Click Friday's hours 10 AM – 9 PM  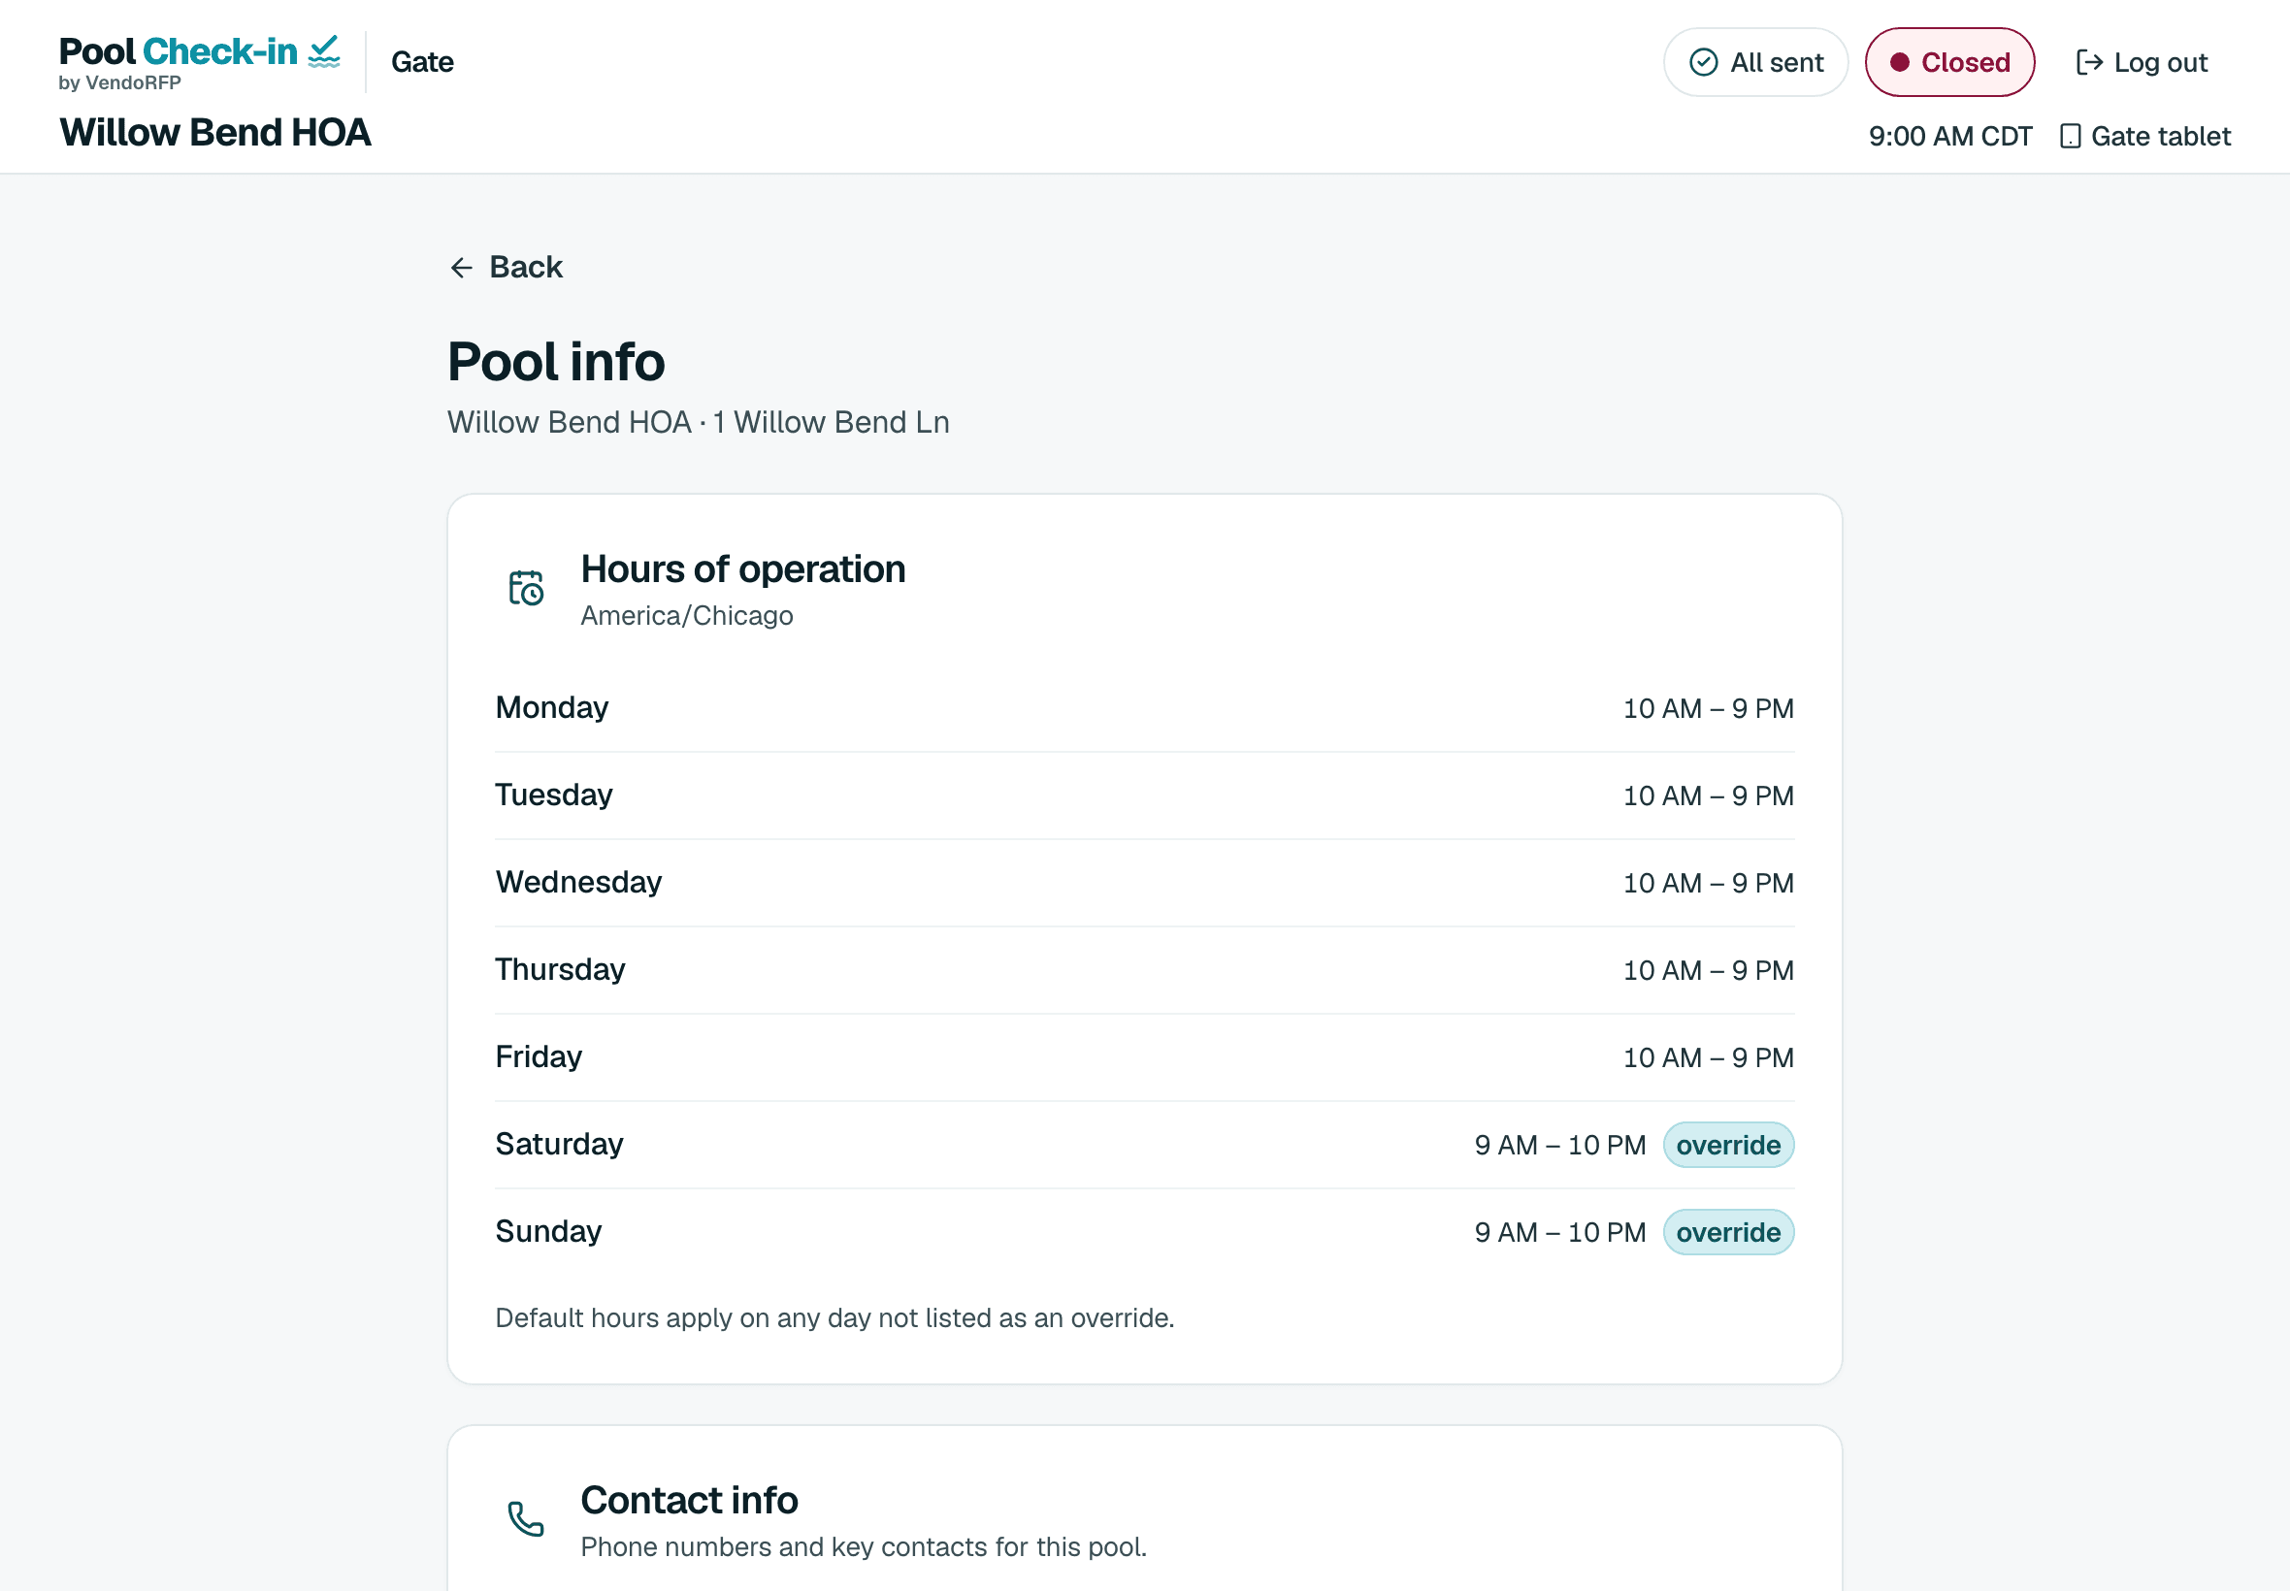pos(1709,1058)
